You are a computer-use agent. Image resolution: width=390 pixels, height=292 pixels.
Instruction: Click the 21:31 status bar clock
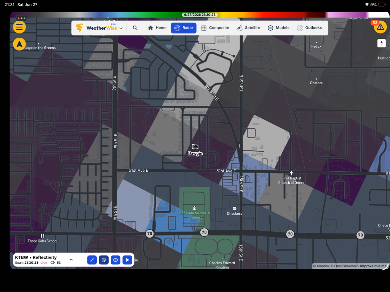point(10,5)
